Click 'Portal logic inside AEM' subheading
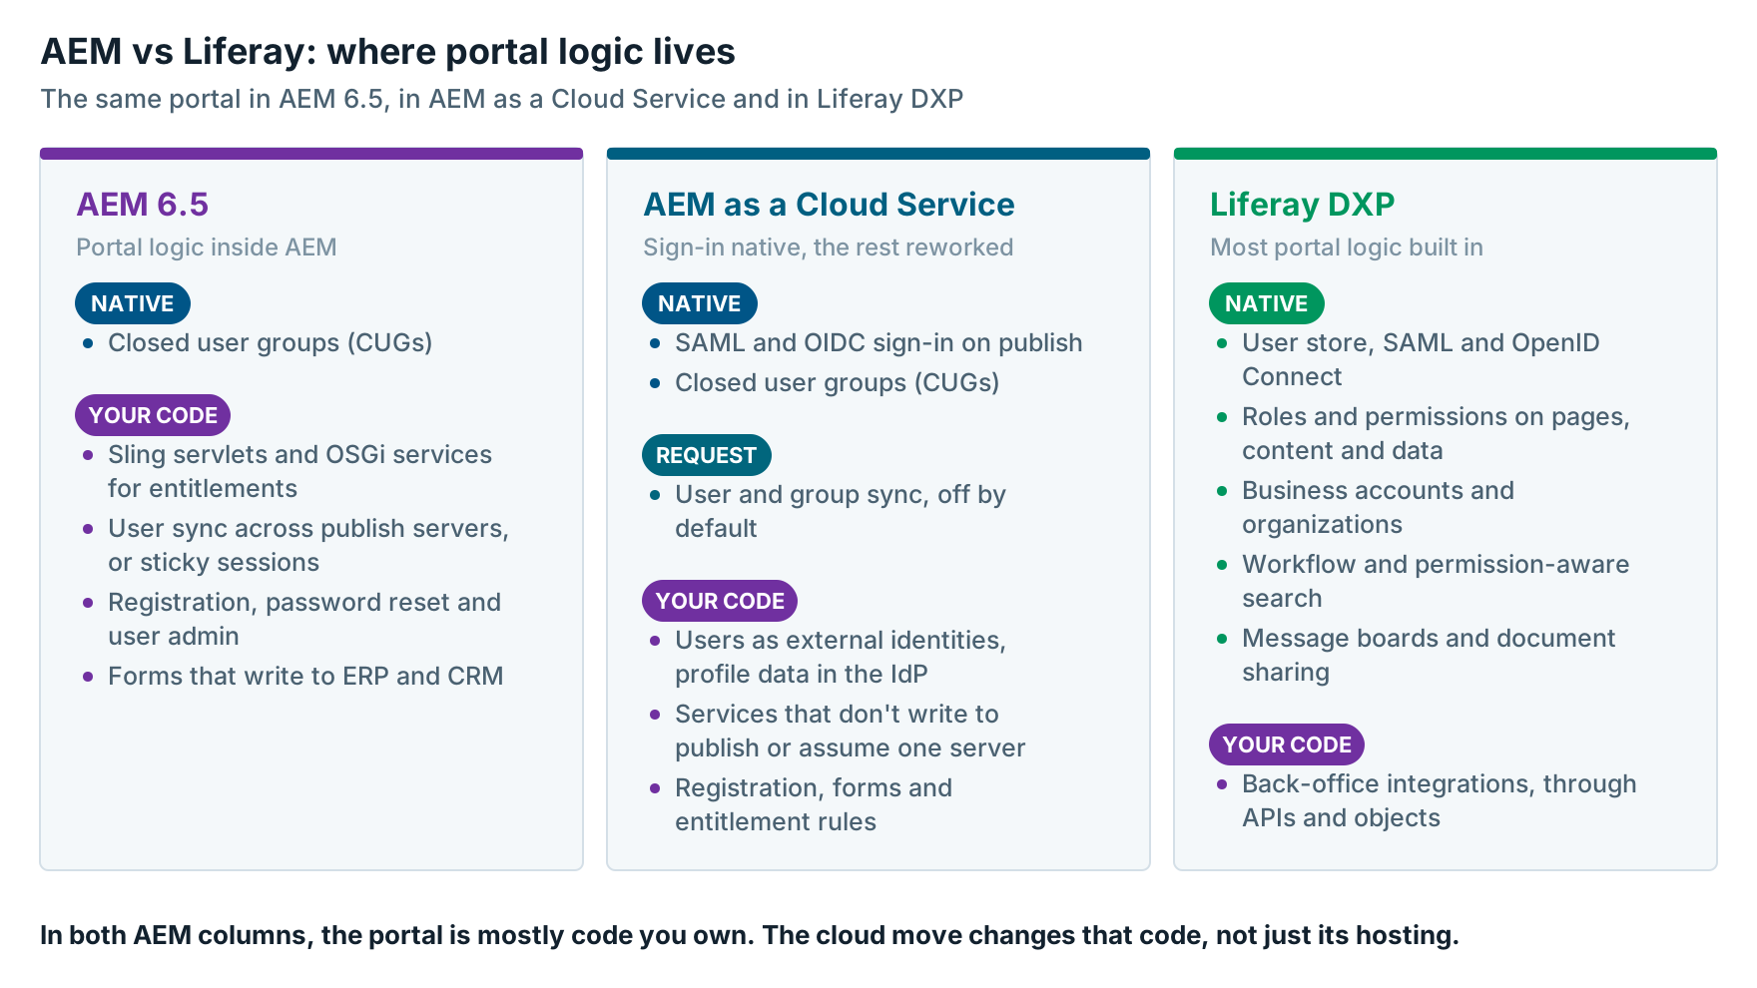Viewport: 1757px width, 988px height. (x=206, y=247)
